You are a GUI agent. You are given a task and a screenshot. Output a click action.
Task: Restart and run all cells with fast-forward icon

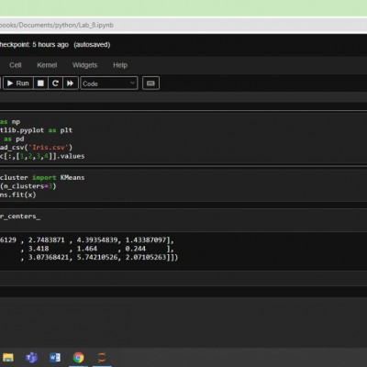click(71, 83)
